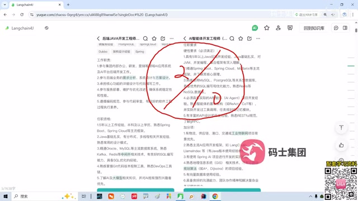The width and height of the screenshot is (358, 201).
Task: Share the AI智能体开发工程师 card
Action: coord(249,39)
